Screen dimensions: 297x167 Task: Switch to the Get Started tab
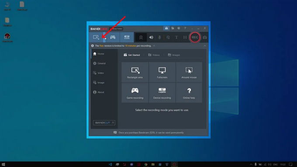132,55
